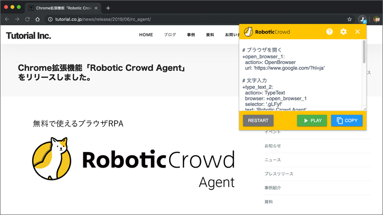Screen dimensions: 383x215
Task: Open the Chrome profile avatar
Action: (376, 19)
